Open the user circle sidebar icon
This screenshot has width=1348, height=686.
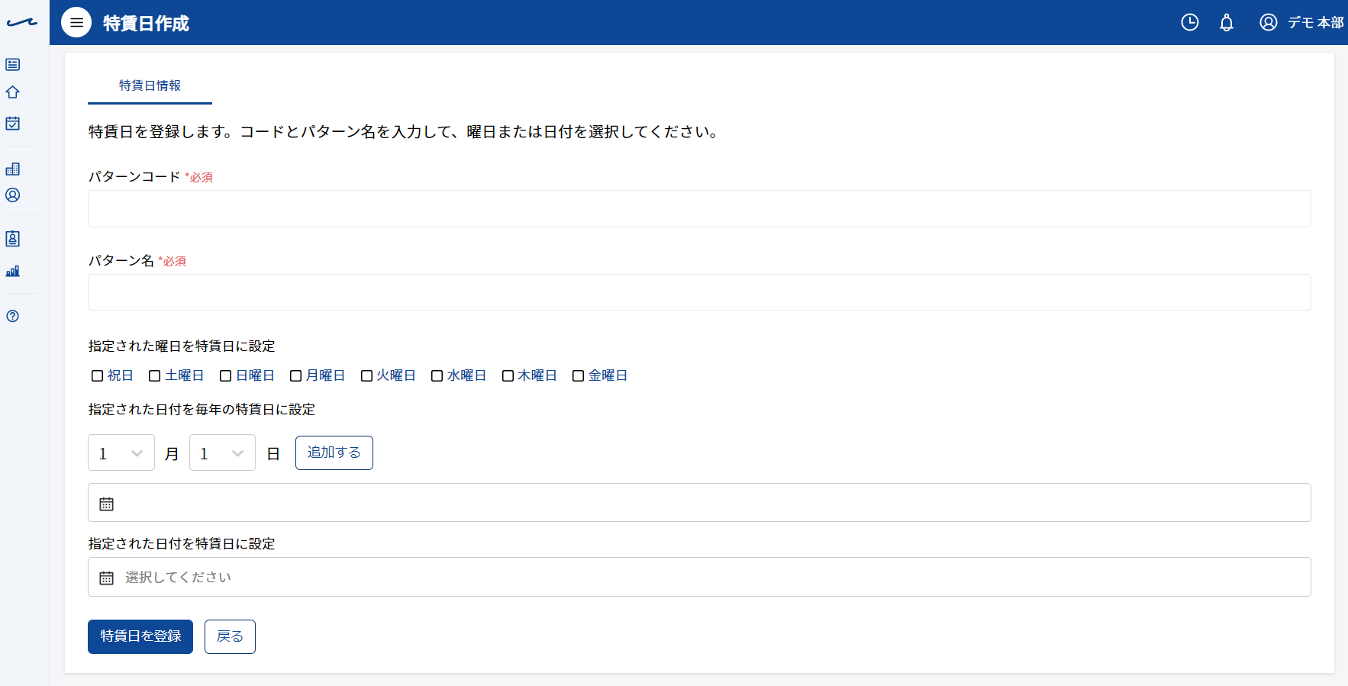(x=13, y=195)
